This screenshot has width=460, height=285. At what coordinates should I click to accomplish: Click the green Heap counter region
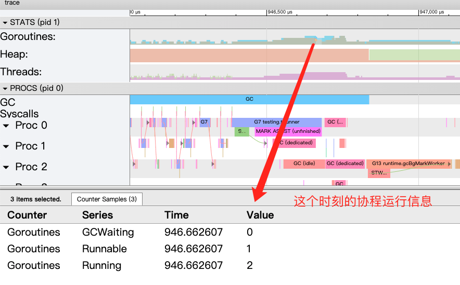point(414,55)
